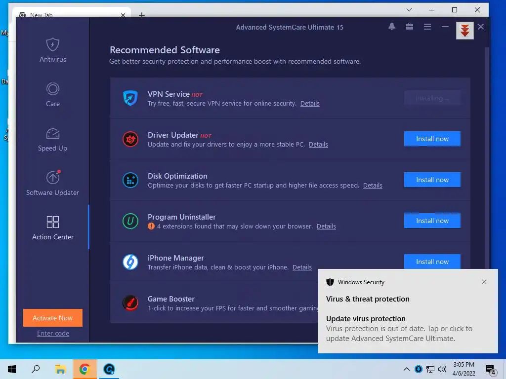View Details for Disk Optimization
Viewport: 506px width, 379px height.
click(373, 186)
